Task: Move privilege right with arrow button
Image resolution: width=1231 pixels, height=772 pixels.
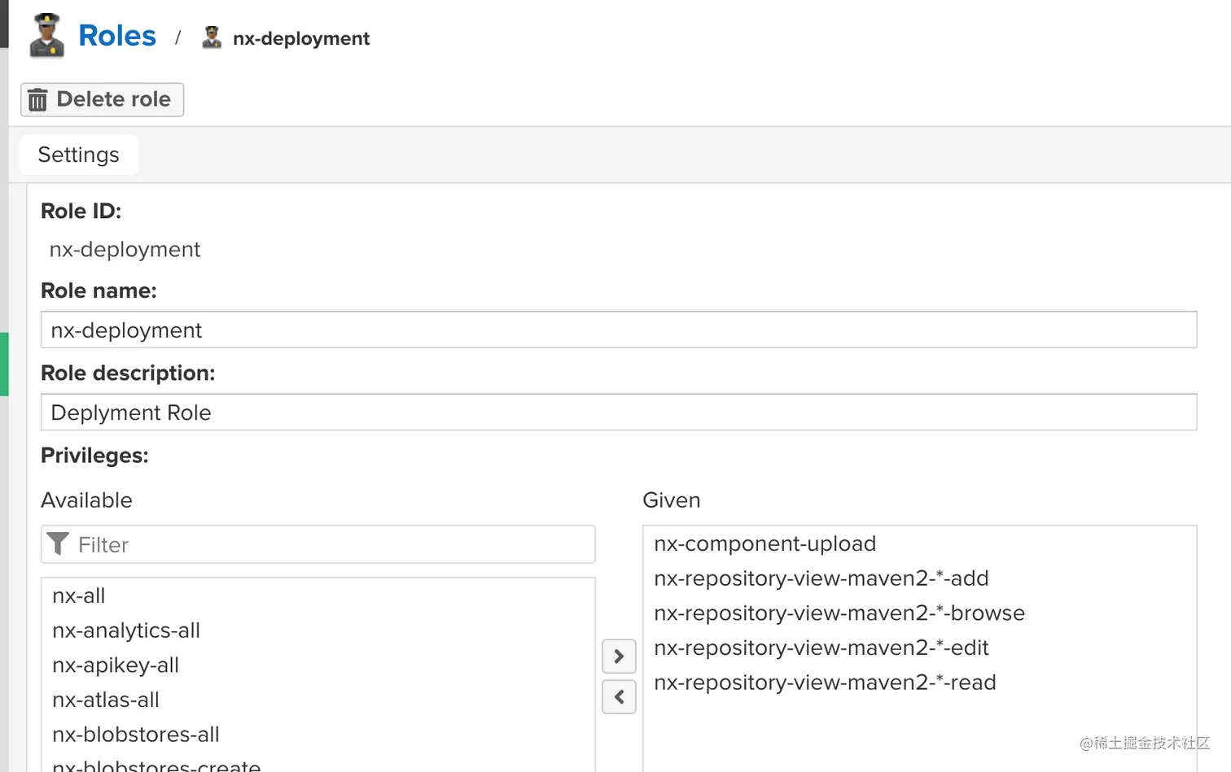Action: 619,656
